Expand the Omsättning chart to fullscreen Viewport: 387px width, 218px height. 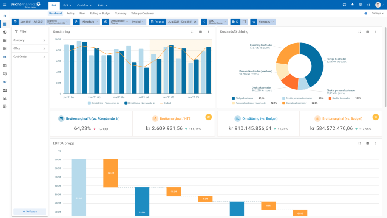(192, 32)
